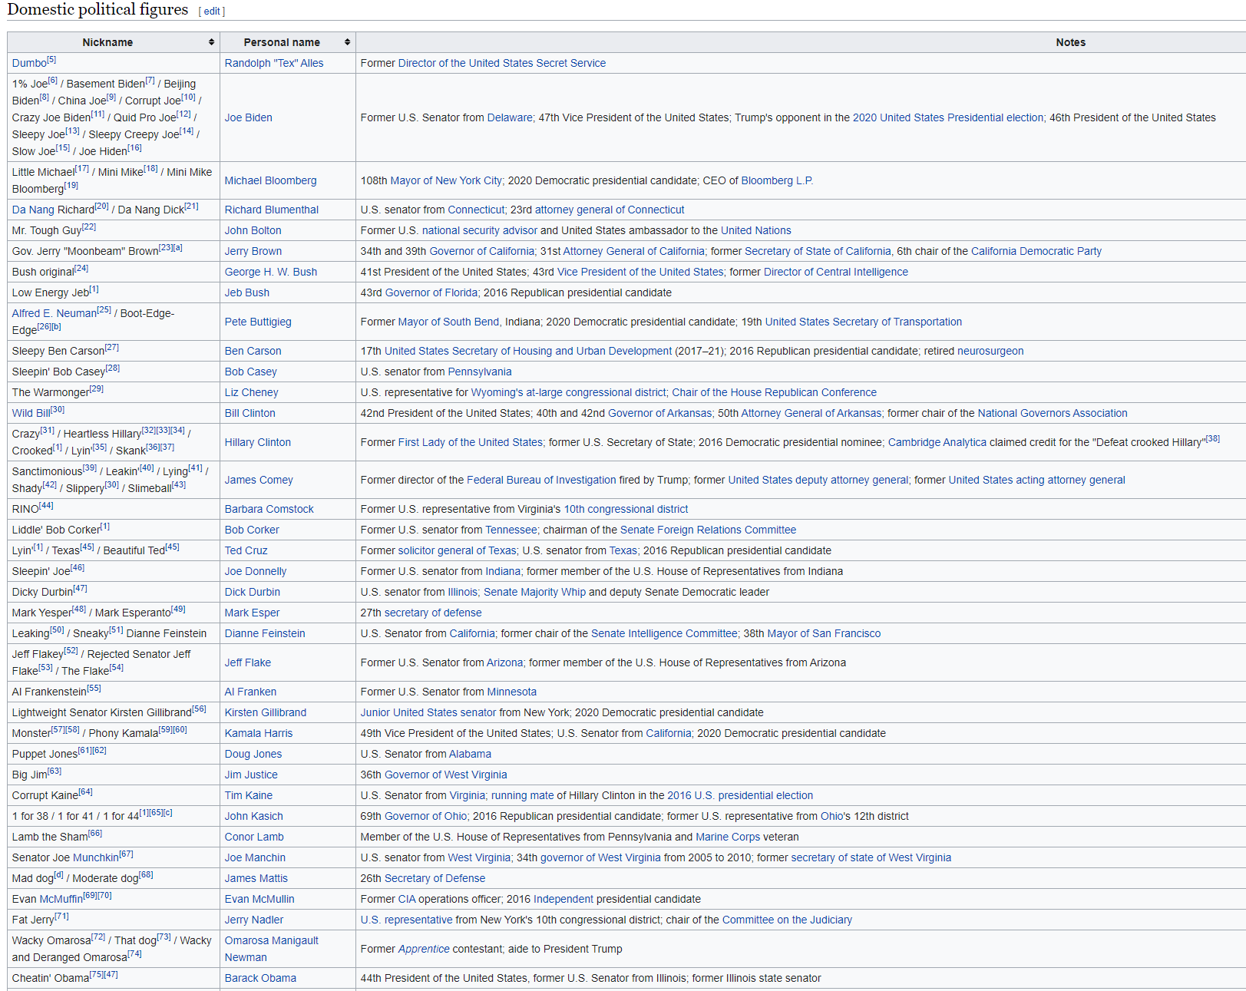Viewport: 1246px width, 991px height.
Task: Open Evan McMullin article
Action: tap(259, 899)
